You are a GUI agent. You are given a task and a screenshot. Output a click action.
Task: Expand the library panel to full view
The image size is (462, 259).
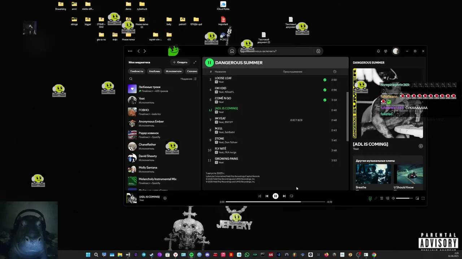pos(195,62)
